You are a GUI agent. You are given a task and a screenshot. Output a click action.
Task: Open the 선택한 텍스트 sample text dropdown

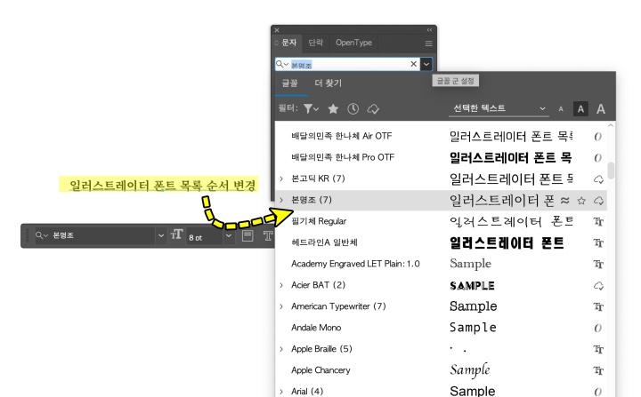click(499, 108)
